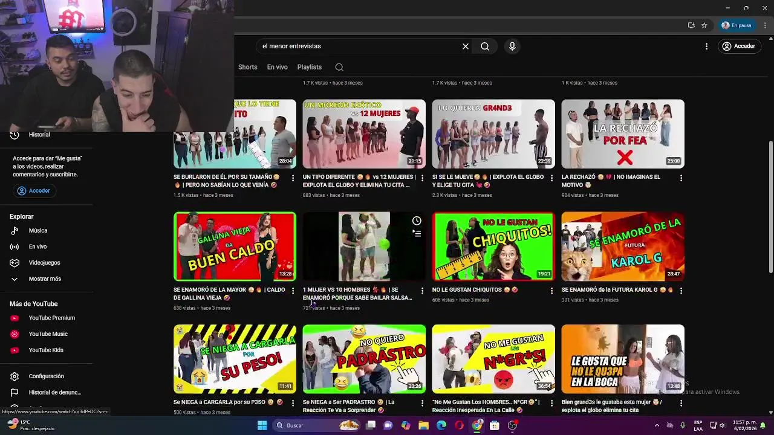Open File Explorer from the taskbar
This screenshot has width=774, height=435.
pyautogui.click(x=423, y=425)
